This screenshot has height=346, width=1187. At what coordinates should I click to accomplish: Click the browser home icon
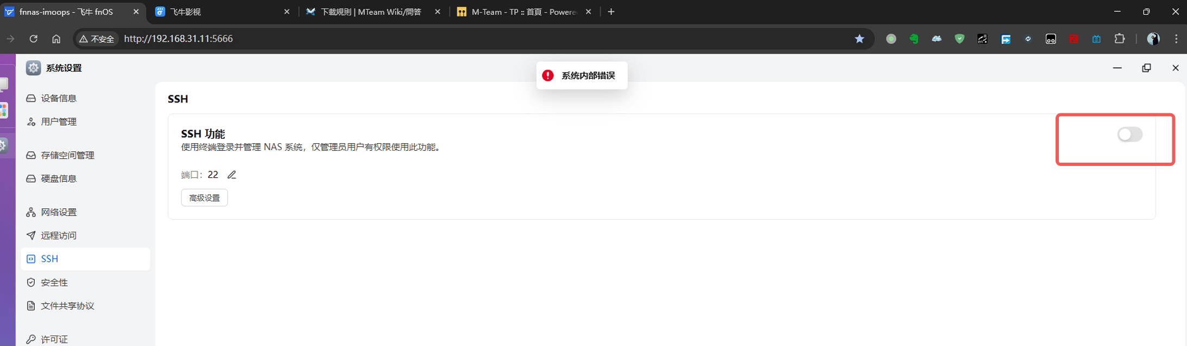tap(56, 39)
